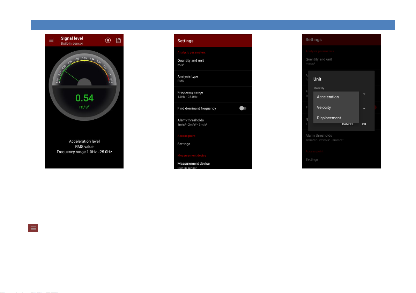Open Analysis type RMS setting
This screenshot has height=293, width=416.
click(213, 78)
